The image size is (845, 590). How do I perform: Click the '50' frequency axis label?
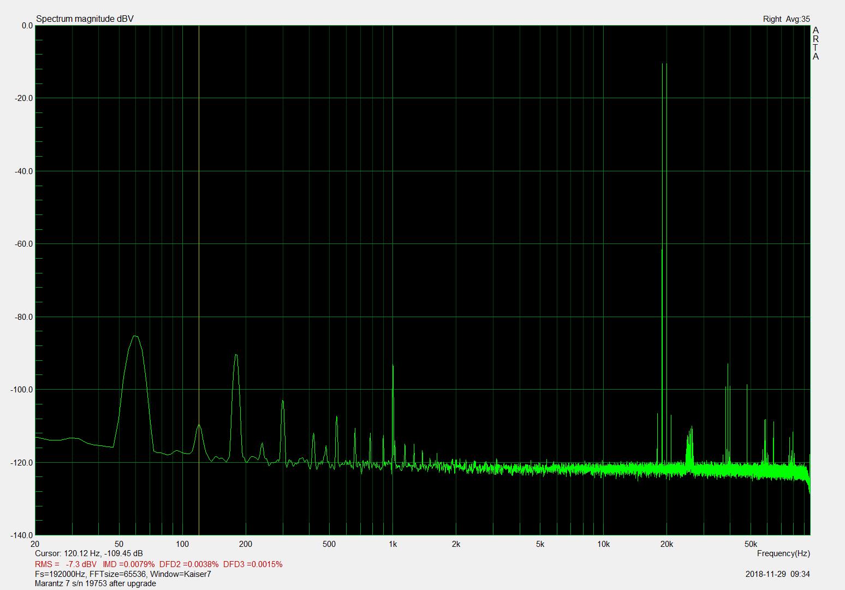pos(118,544)
